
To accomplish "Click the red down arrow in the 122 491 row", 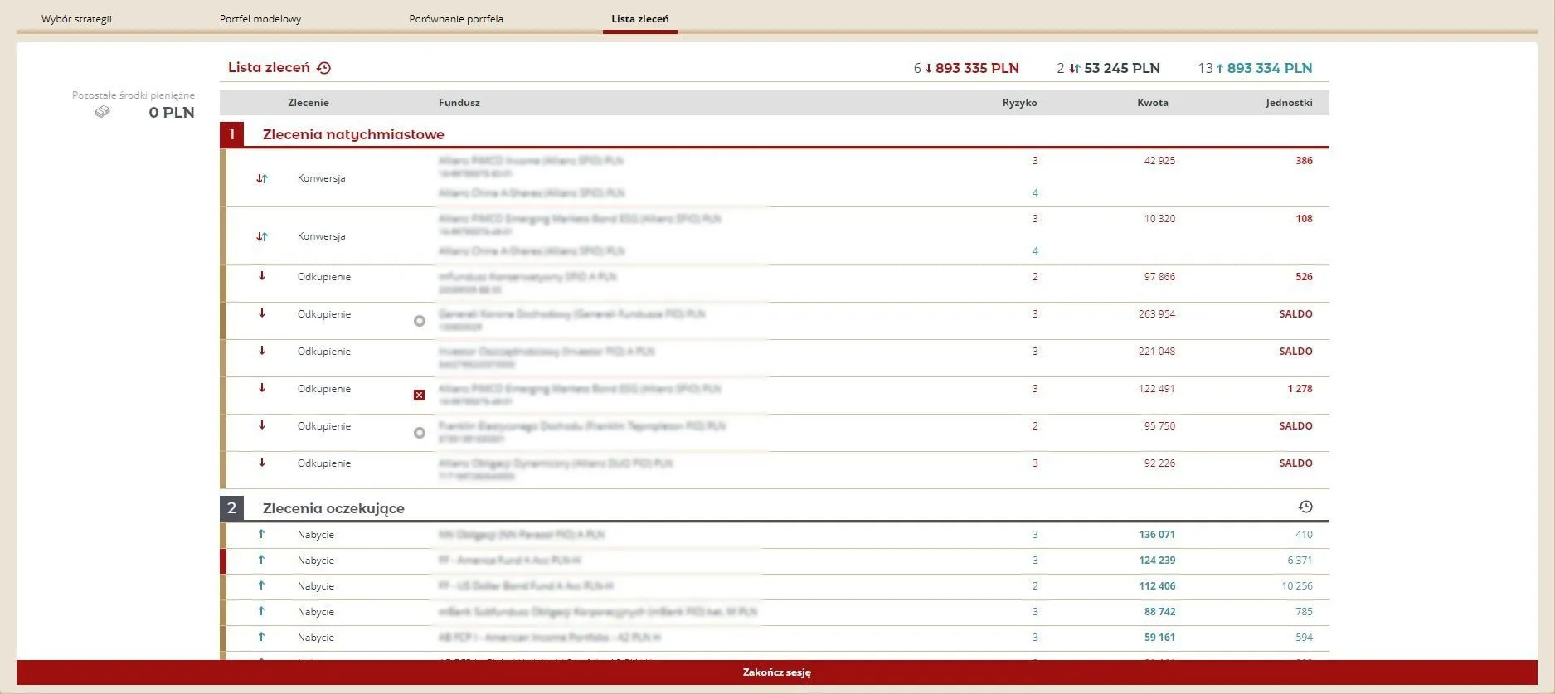I will (x=262, y=388).
